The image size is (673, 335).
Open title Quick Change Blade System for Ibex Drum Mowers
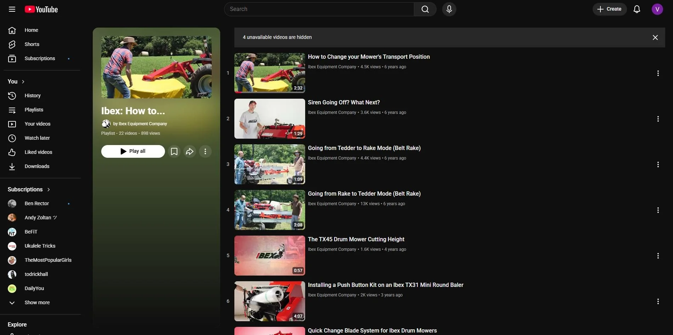pyautogui.click(x=372, y=331)
